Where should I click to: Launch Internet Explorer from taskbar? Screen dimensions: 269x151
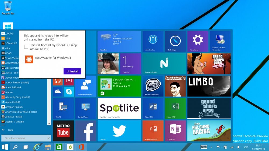click(x=37, y=147)
